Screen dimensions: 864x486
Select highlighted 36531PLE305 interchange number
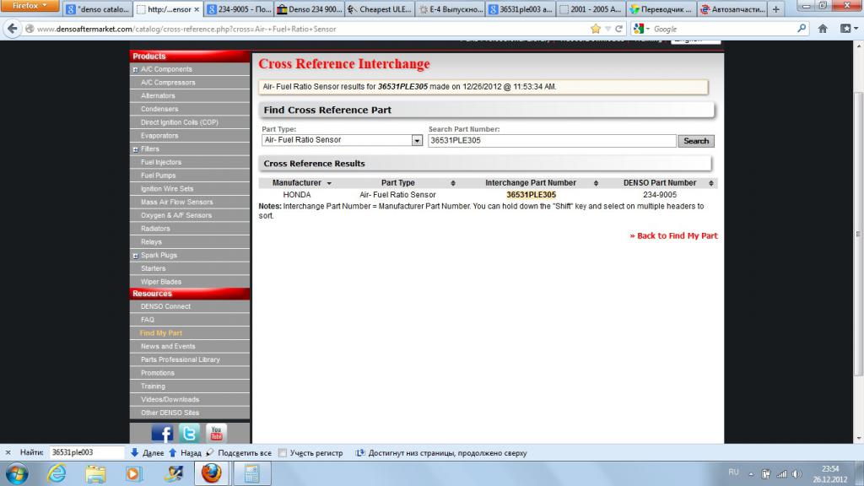(532, 195)
